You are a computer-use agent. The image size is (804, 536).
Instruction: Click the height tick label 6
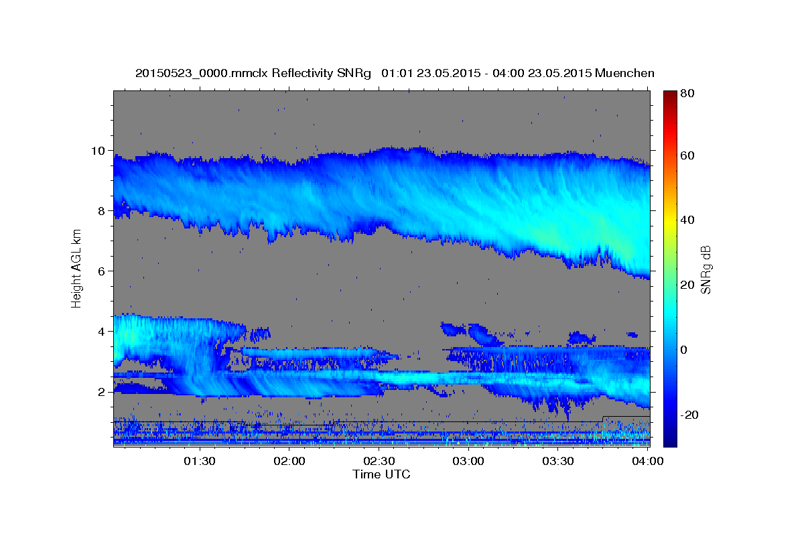(x=103, y=271)
